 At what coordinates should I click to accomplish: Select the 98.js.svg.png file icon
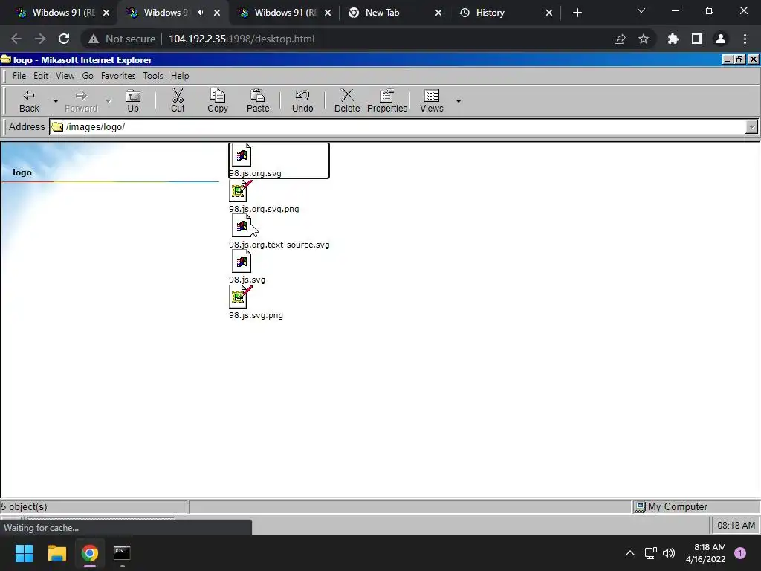[241, 297]
